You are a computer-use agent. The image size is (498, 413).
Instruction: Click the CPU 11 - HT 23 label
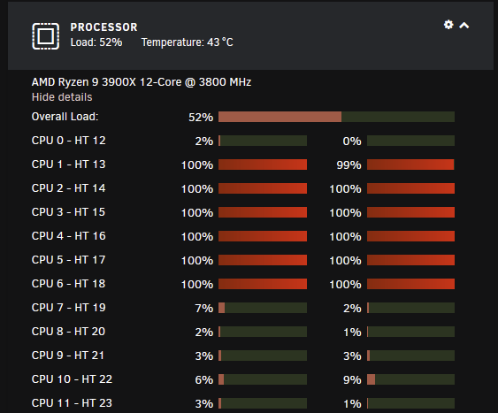point(73,403)
